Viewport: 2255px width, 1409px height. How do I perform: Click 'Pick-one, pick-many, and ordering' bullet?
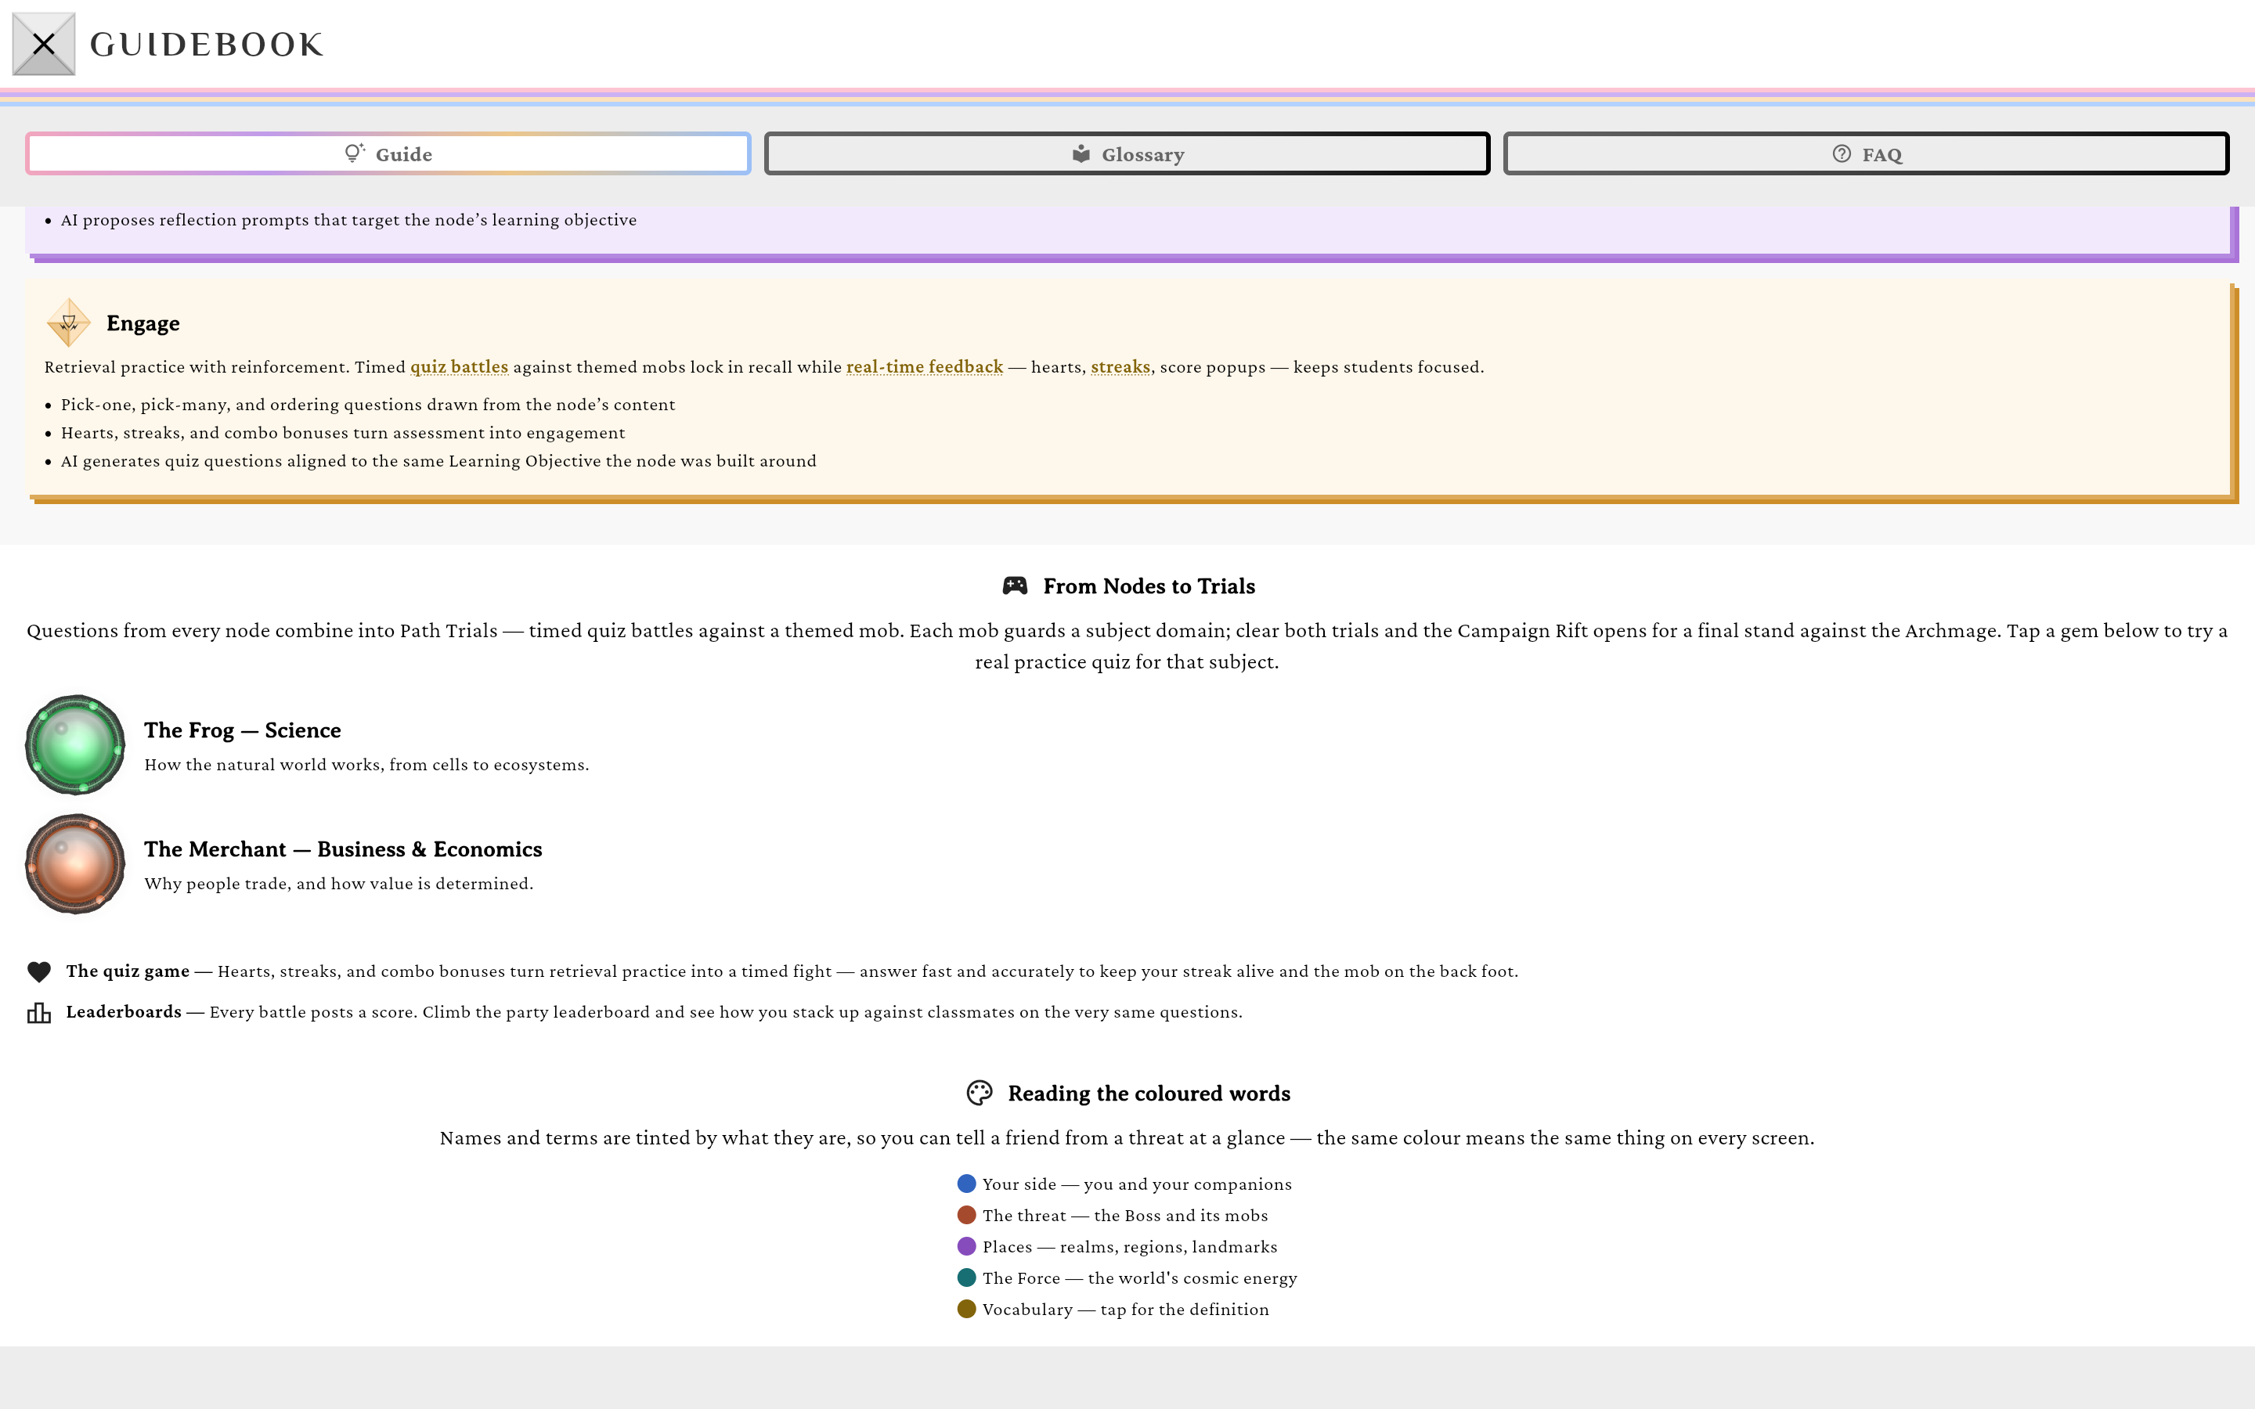point(368,405)
